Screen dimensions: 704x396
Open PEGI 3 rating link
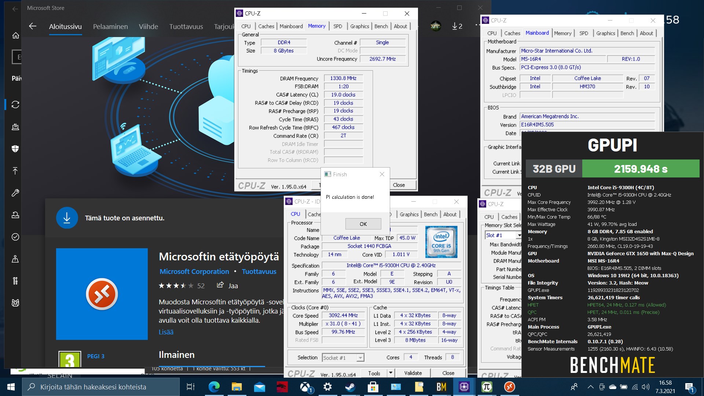(x=96, y=356)
